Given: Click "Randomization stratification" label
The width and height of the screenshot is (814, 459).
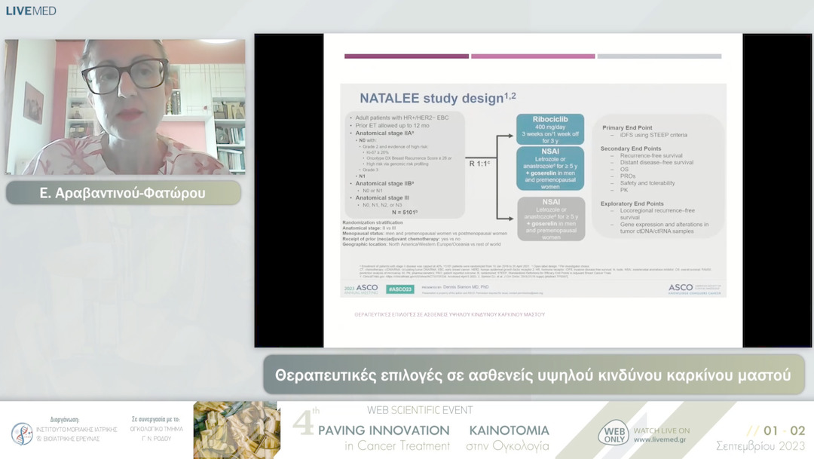Looking at the screenshot, I should pos(372,222).
